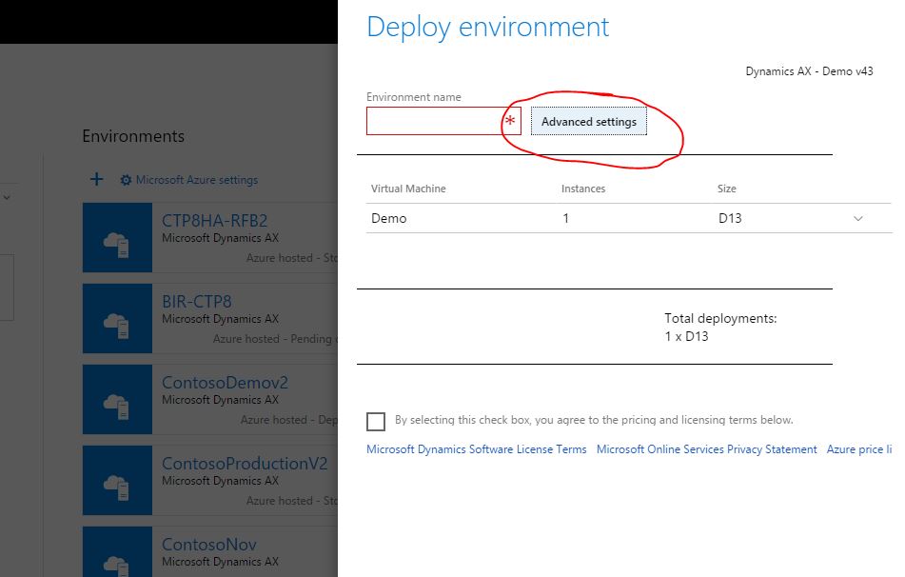
Task: Click the Size column header
Action: click(727, 189)
